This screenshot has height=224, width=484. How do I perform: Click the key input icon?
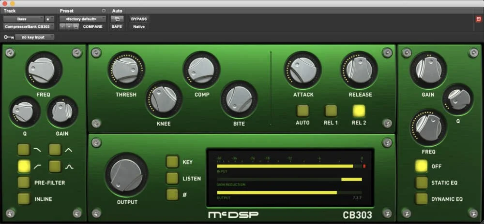[x=8, y=37]
